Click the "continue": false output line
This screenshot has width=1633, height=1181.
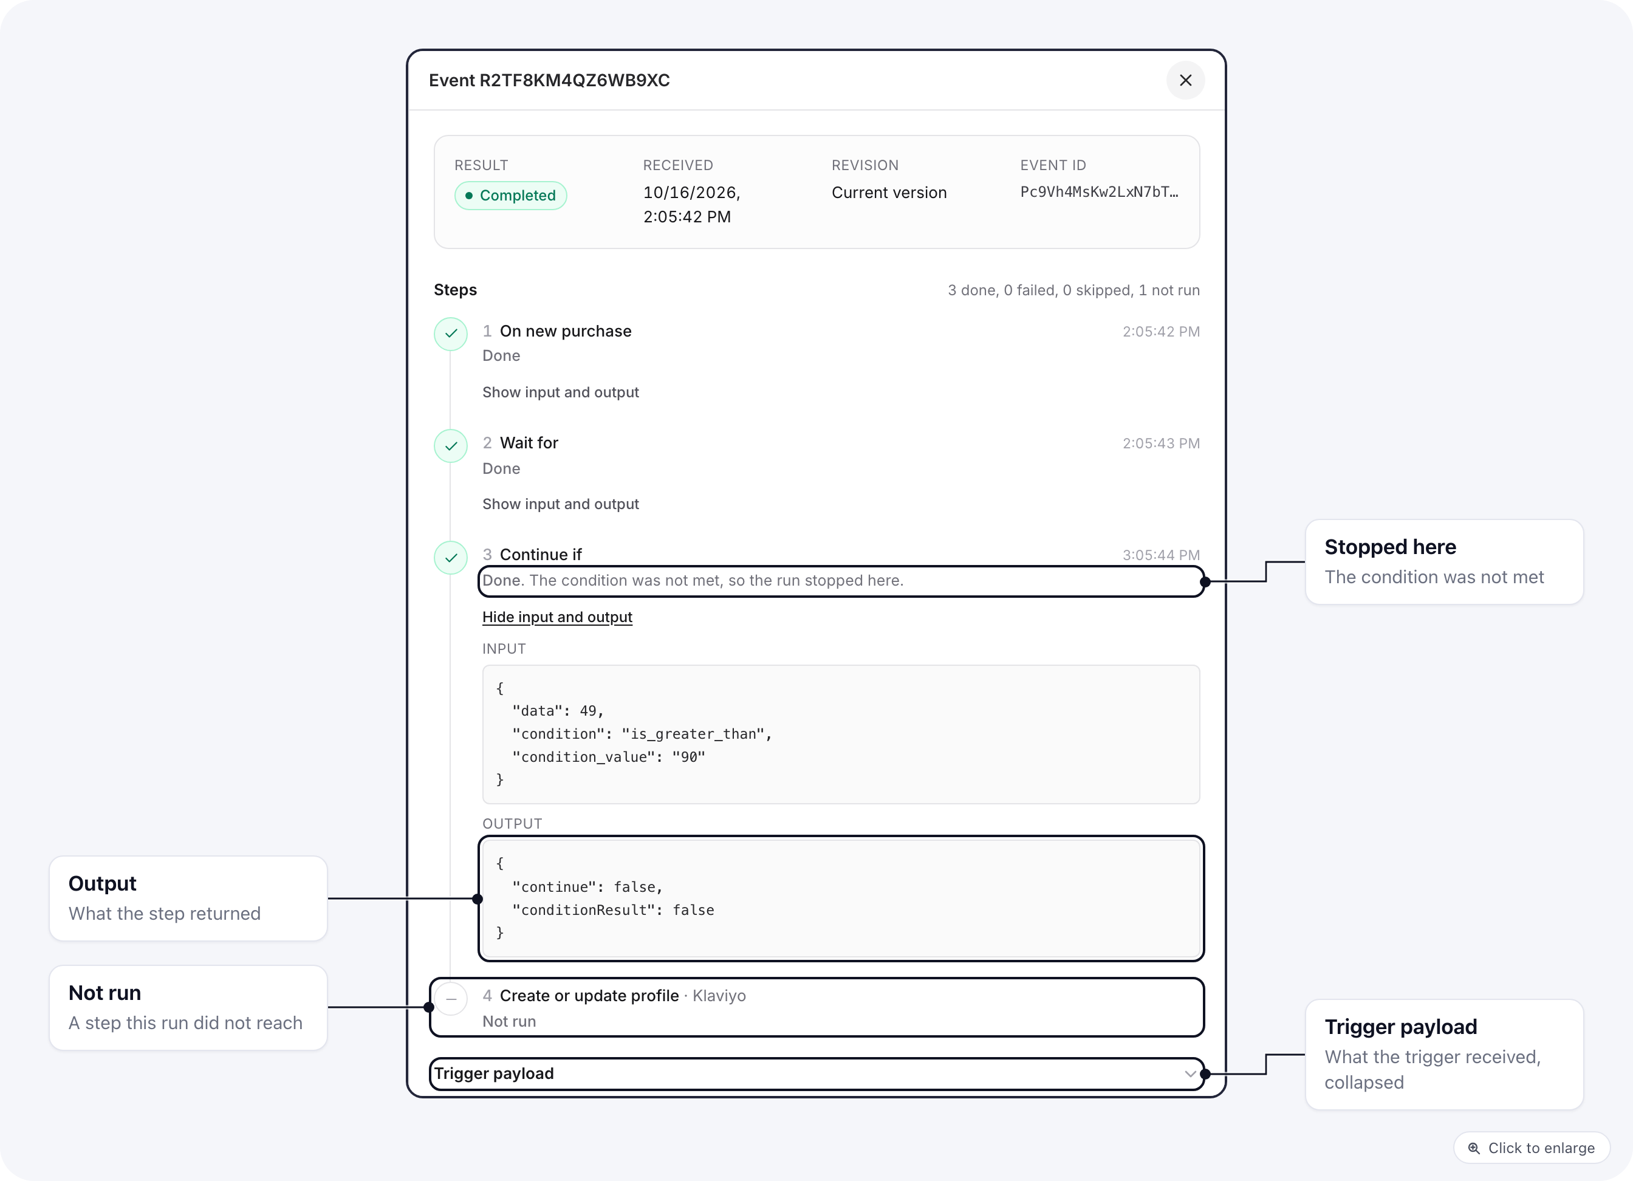tap(587, 887)
